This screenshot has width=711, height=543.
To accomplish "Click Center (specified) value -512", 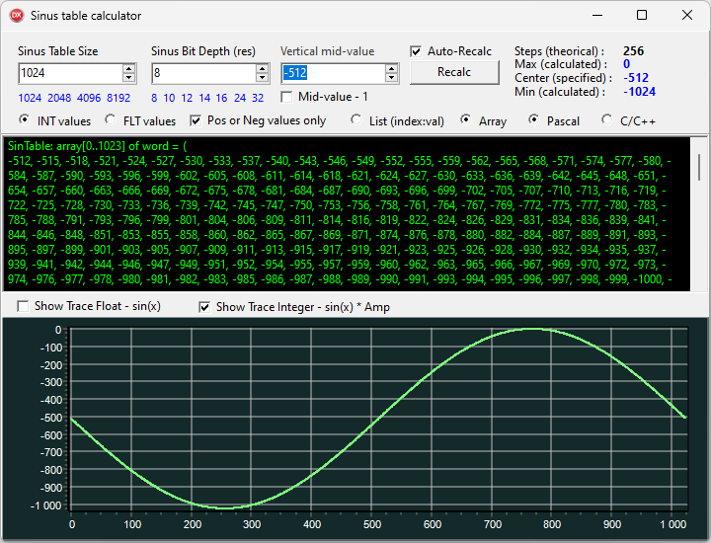I will 636,78.
